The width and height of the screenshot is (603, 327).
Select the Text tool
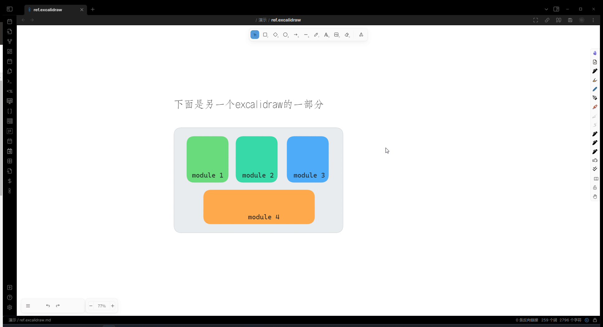[x=326, y=35]
